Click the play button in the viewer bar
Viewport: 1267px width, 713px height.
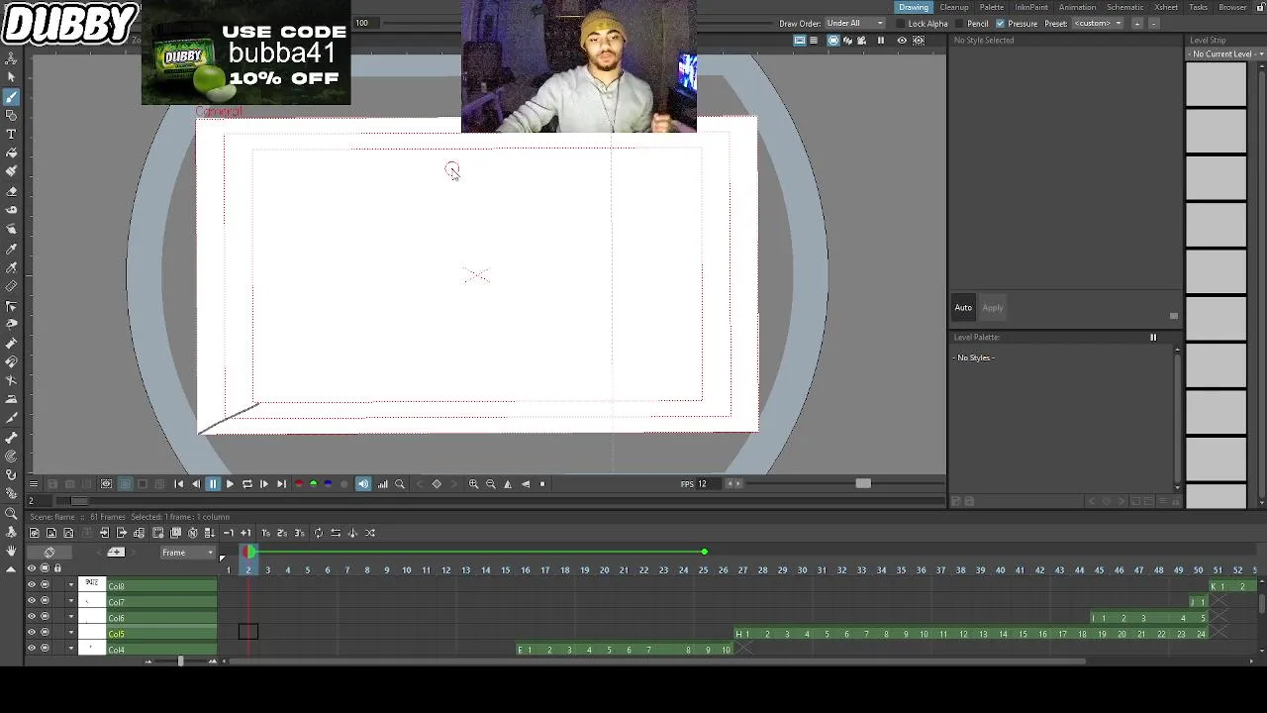230,484
